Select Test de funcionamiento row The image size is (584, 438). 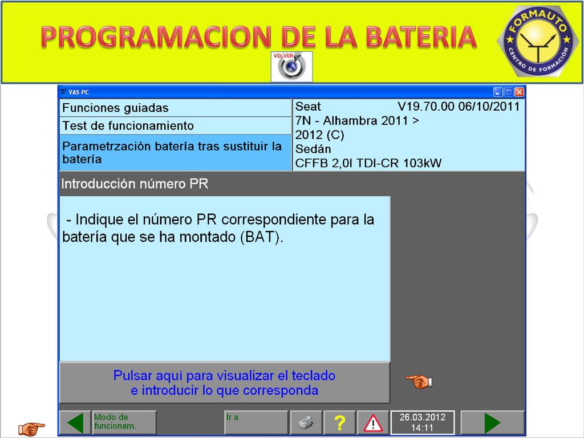[x=175, y=126]
